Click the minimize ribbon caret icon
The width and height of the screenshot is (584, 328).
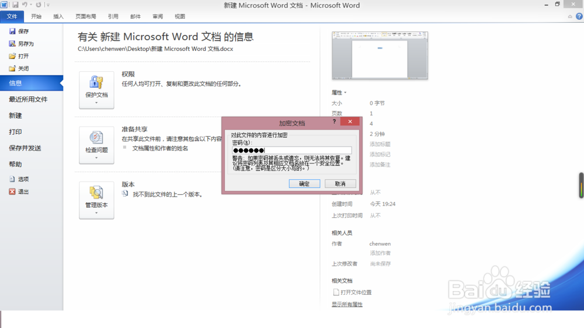[x=570, y=16]
